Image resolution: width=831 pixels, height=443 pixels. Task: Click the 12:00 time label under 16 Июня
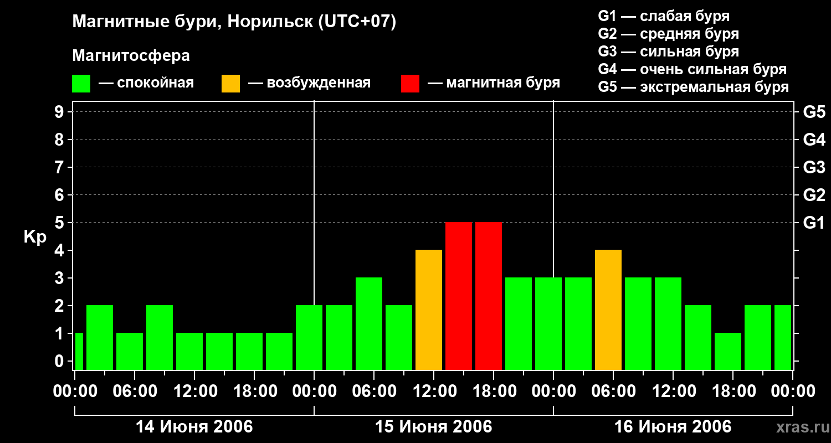pos(673,392)
